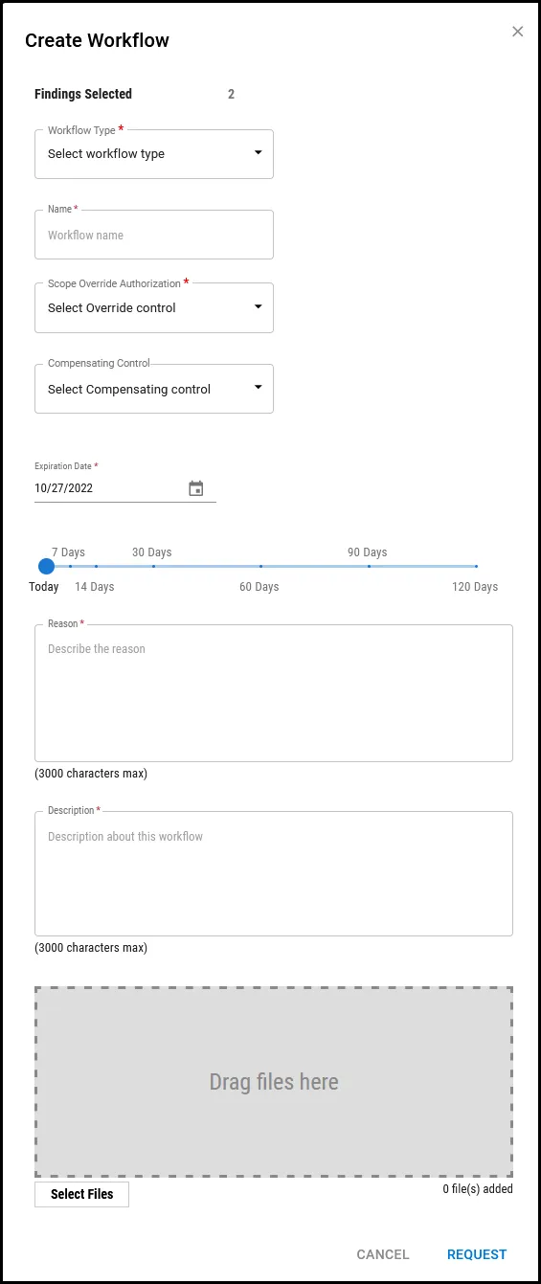
Task: Click character limit note under Reason field
Action: pos(91,774)
